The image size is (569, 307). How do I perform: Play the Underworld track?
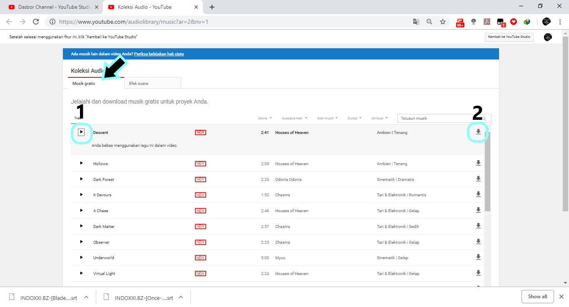(x=82, y=257)
